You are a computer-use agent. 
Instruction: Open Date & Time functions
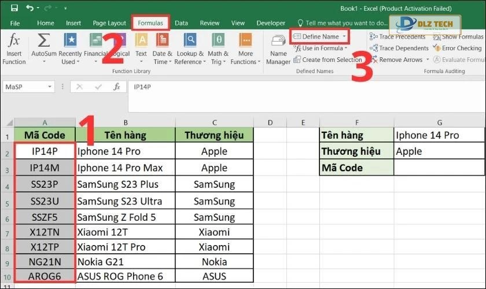click(x=162, y=42)
